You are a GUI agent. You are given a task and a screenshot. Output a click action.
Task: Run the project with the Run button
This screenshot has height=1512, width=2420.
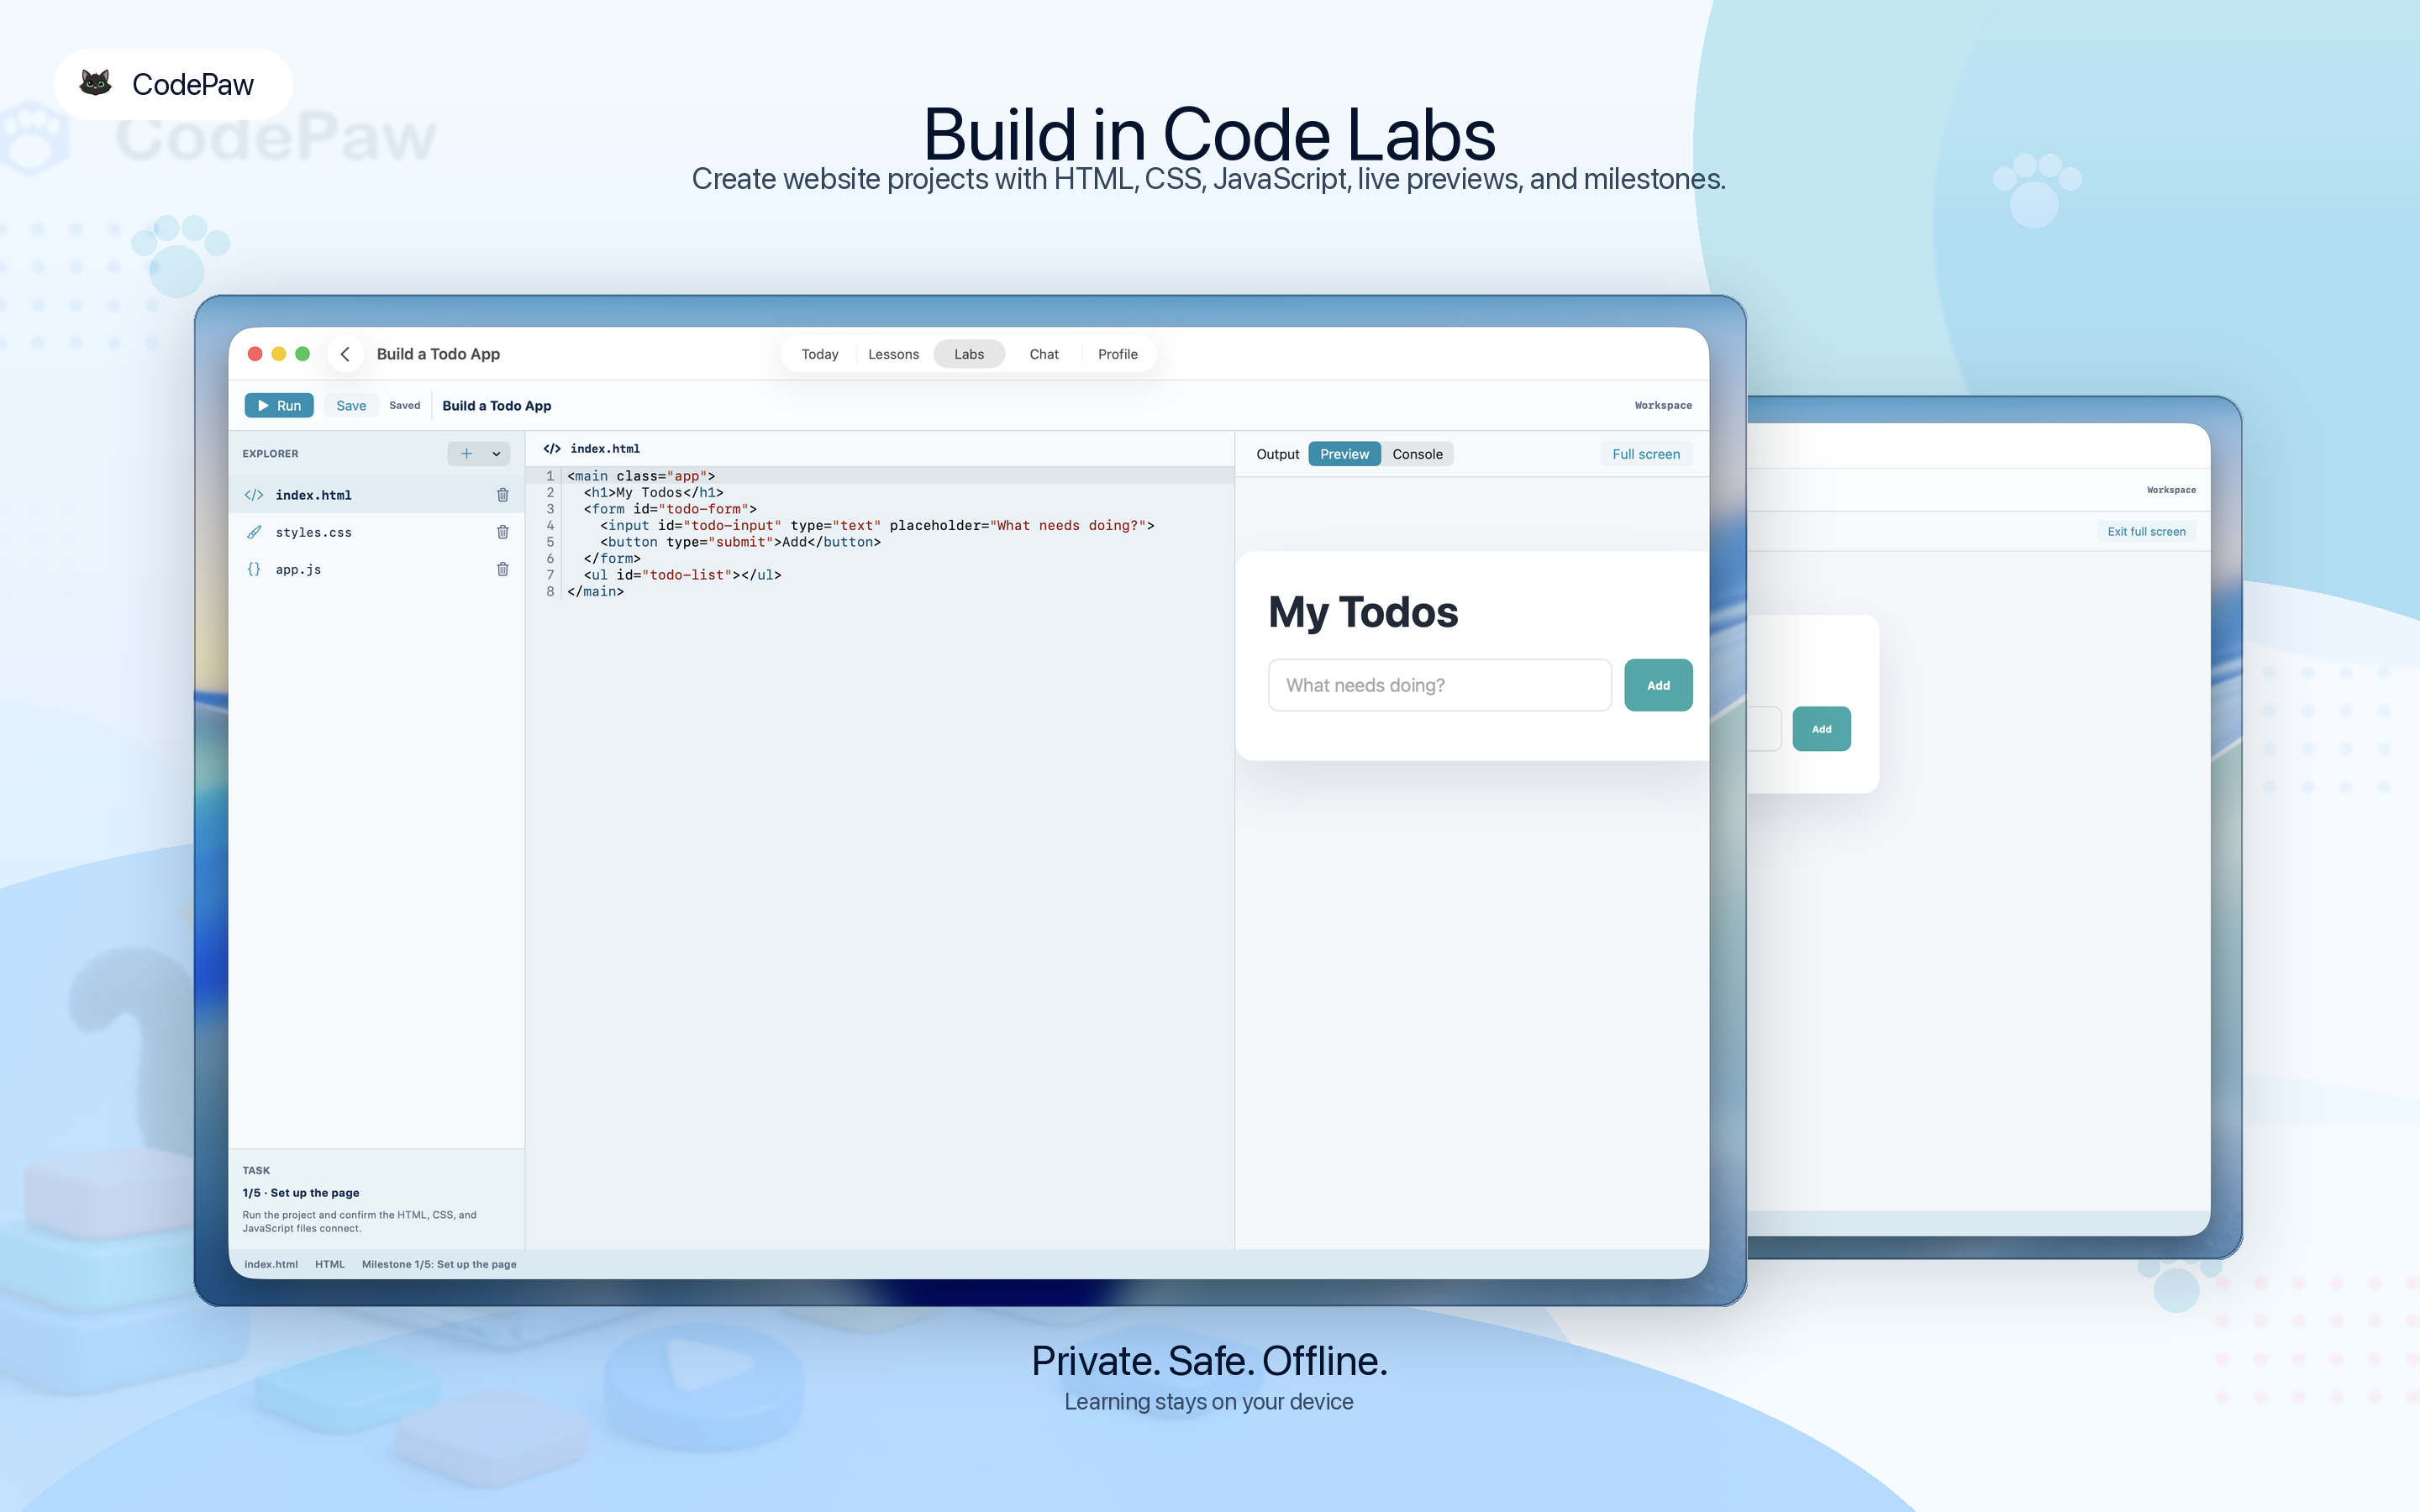[x=279, y=405]
